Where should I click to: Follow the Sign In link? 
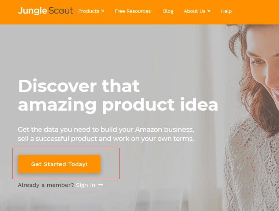[85, 185]
